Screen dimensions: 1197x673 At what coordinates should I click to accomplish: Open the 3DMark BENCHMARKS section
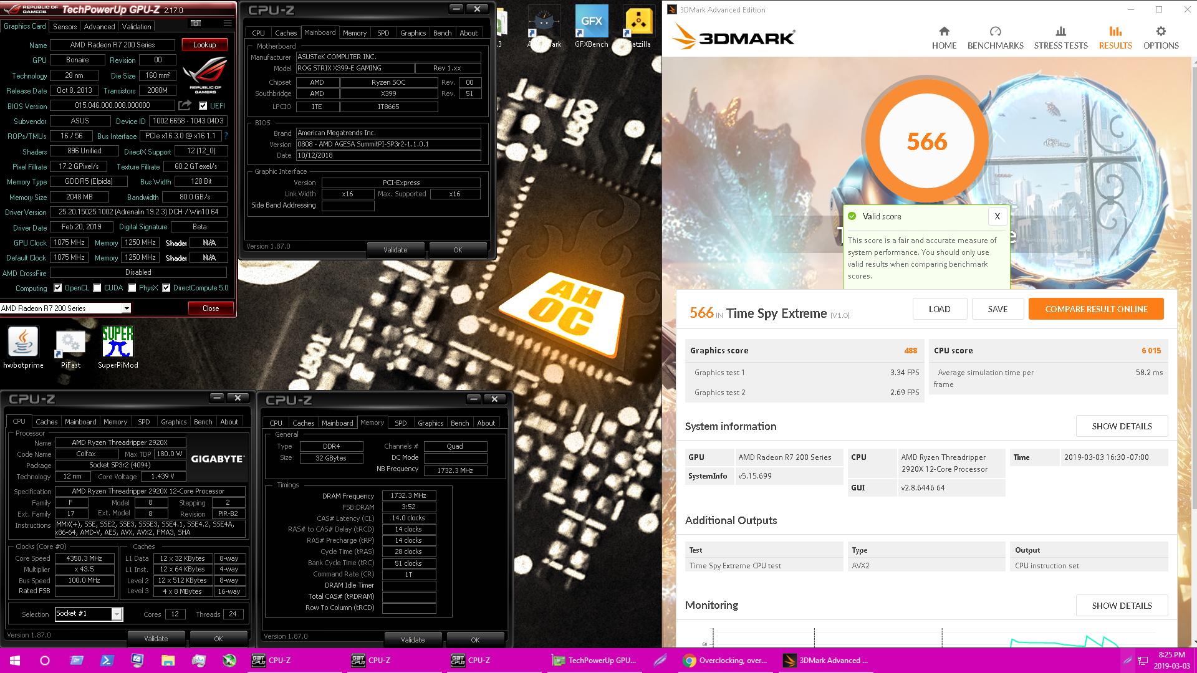coord(995,38)
